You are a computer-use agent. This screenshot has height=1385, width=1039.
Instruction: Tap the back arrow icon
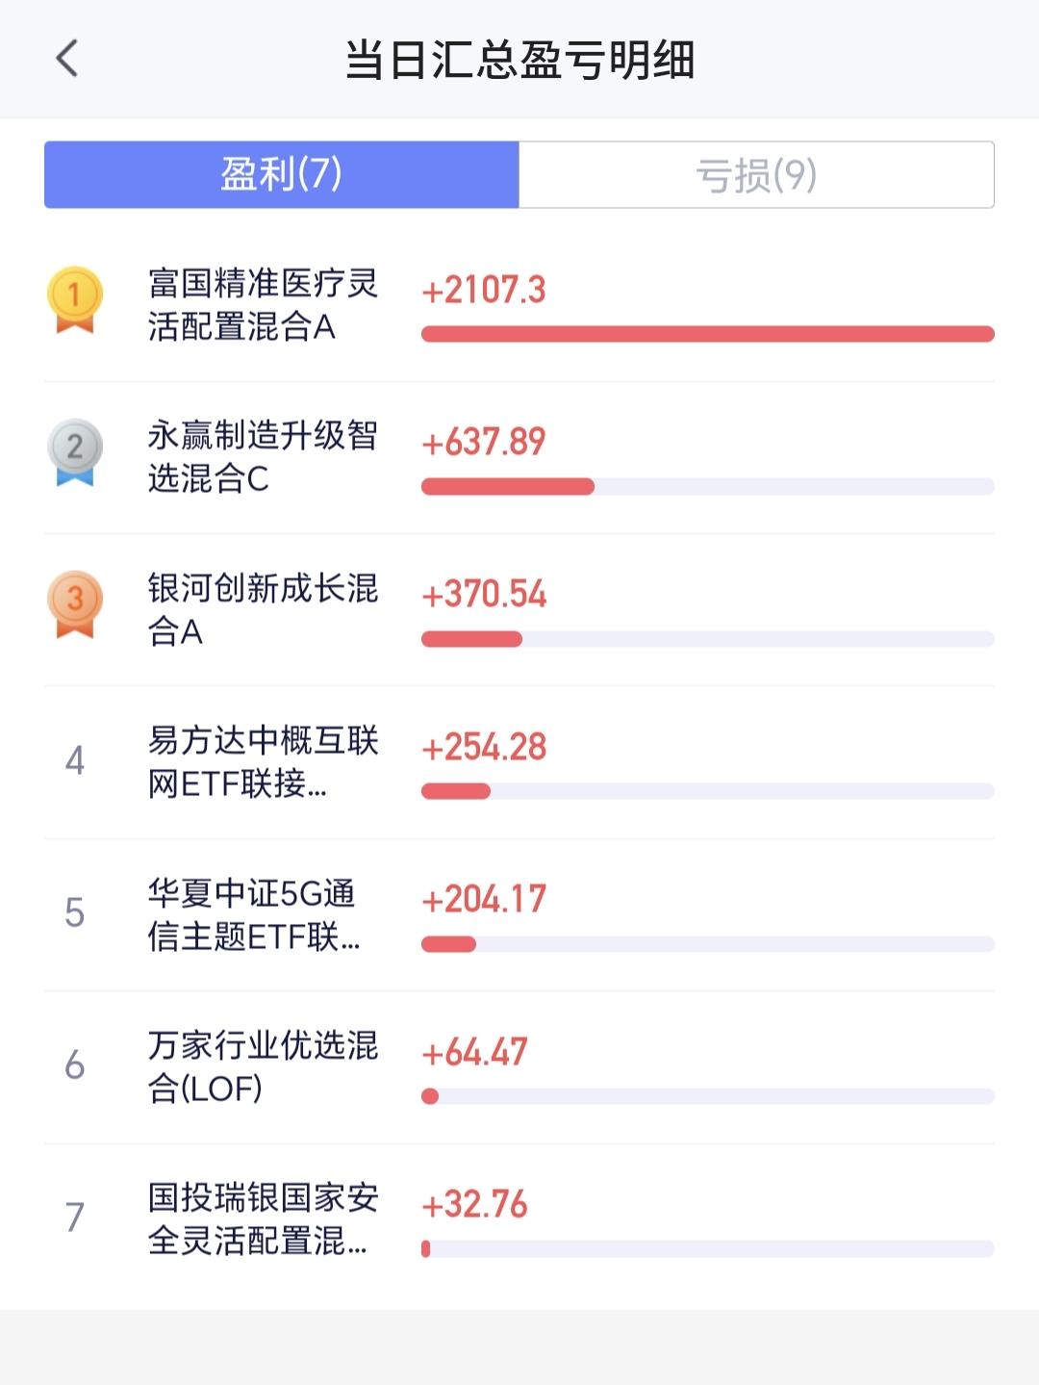(x=66, y=59)
